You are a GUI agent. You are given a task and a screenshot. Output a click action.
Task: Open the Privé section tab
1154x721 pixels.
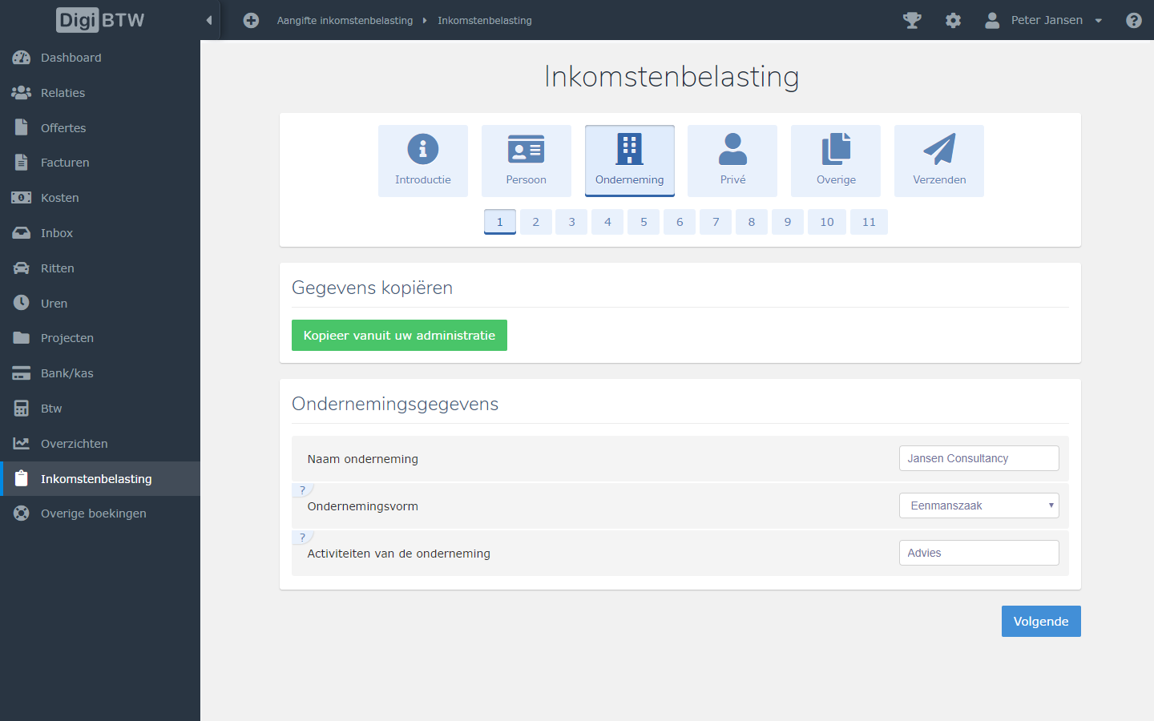click(732, 160)
